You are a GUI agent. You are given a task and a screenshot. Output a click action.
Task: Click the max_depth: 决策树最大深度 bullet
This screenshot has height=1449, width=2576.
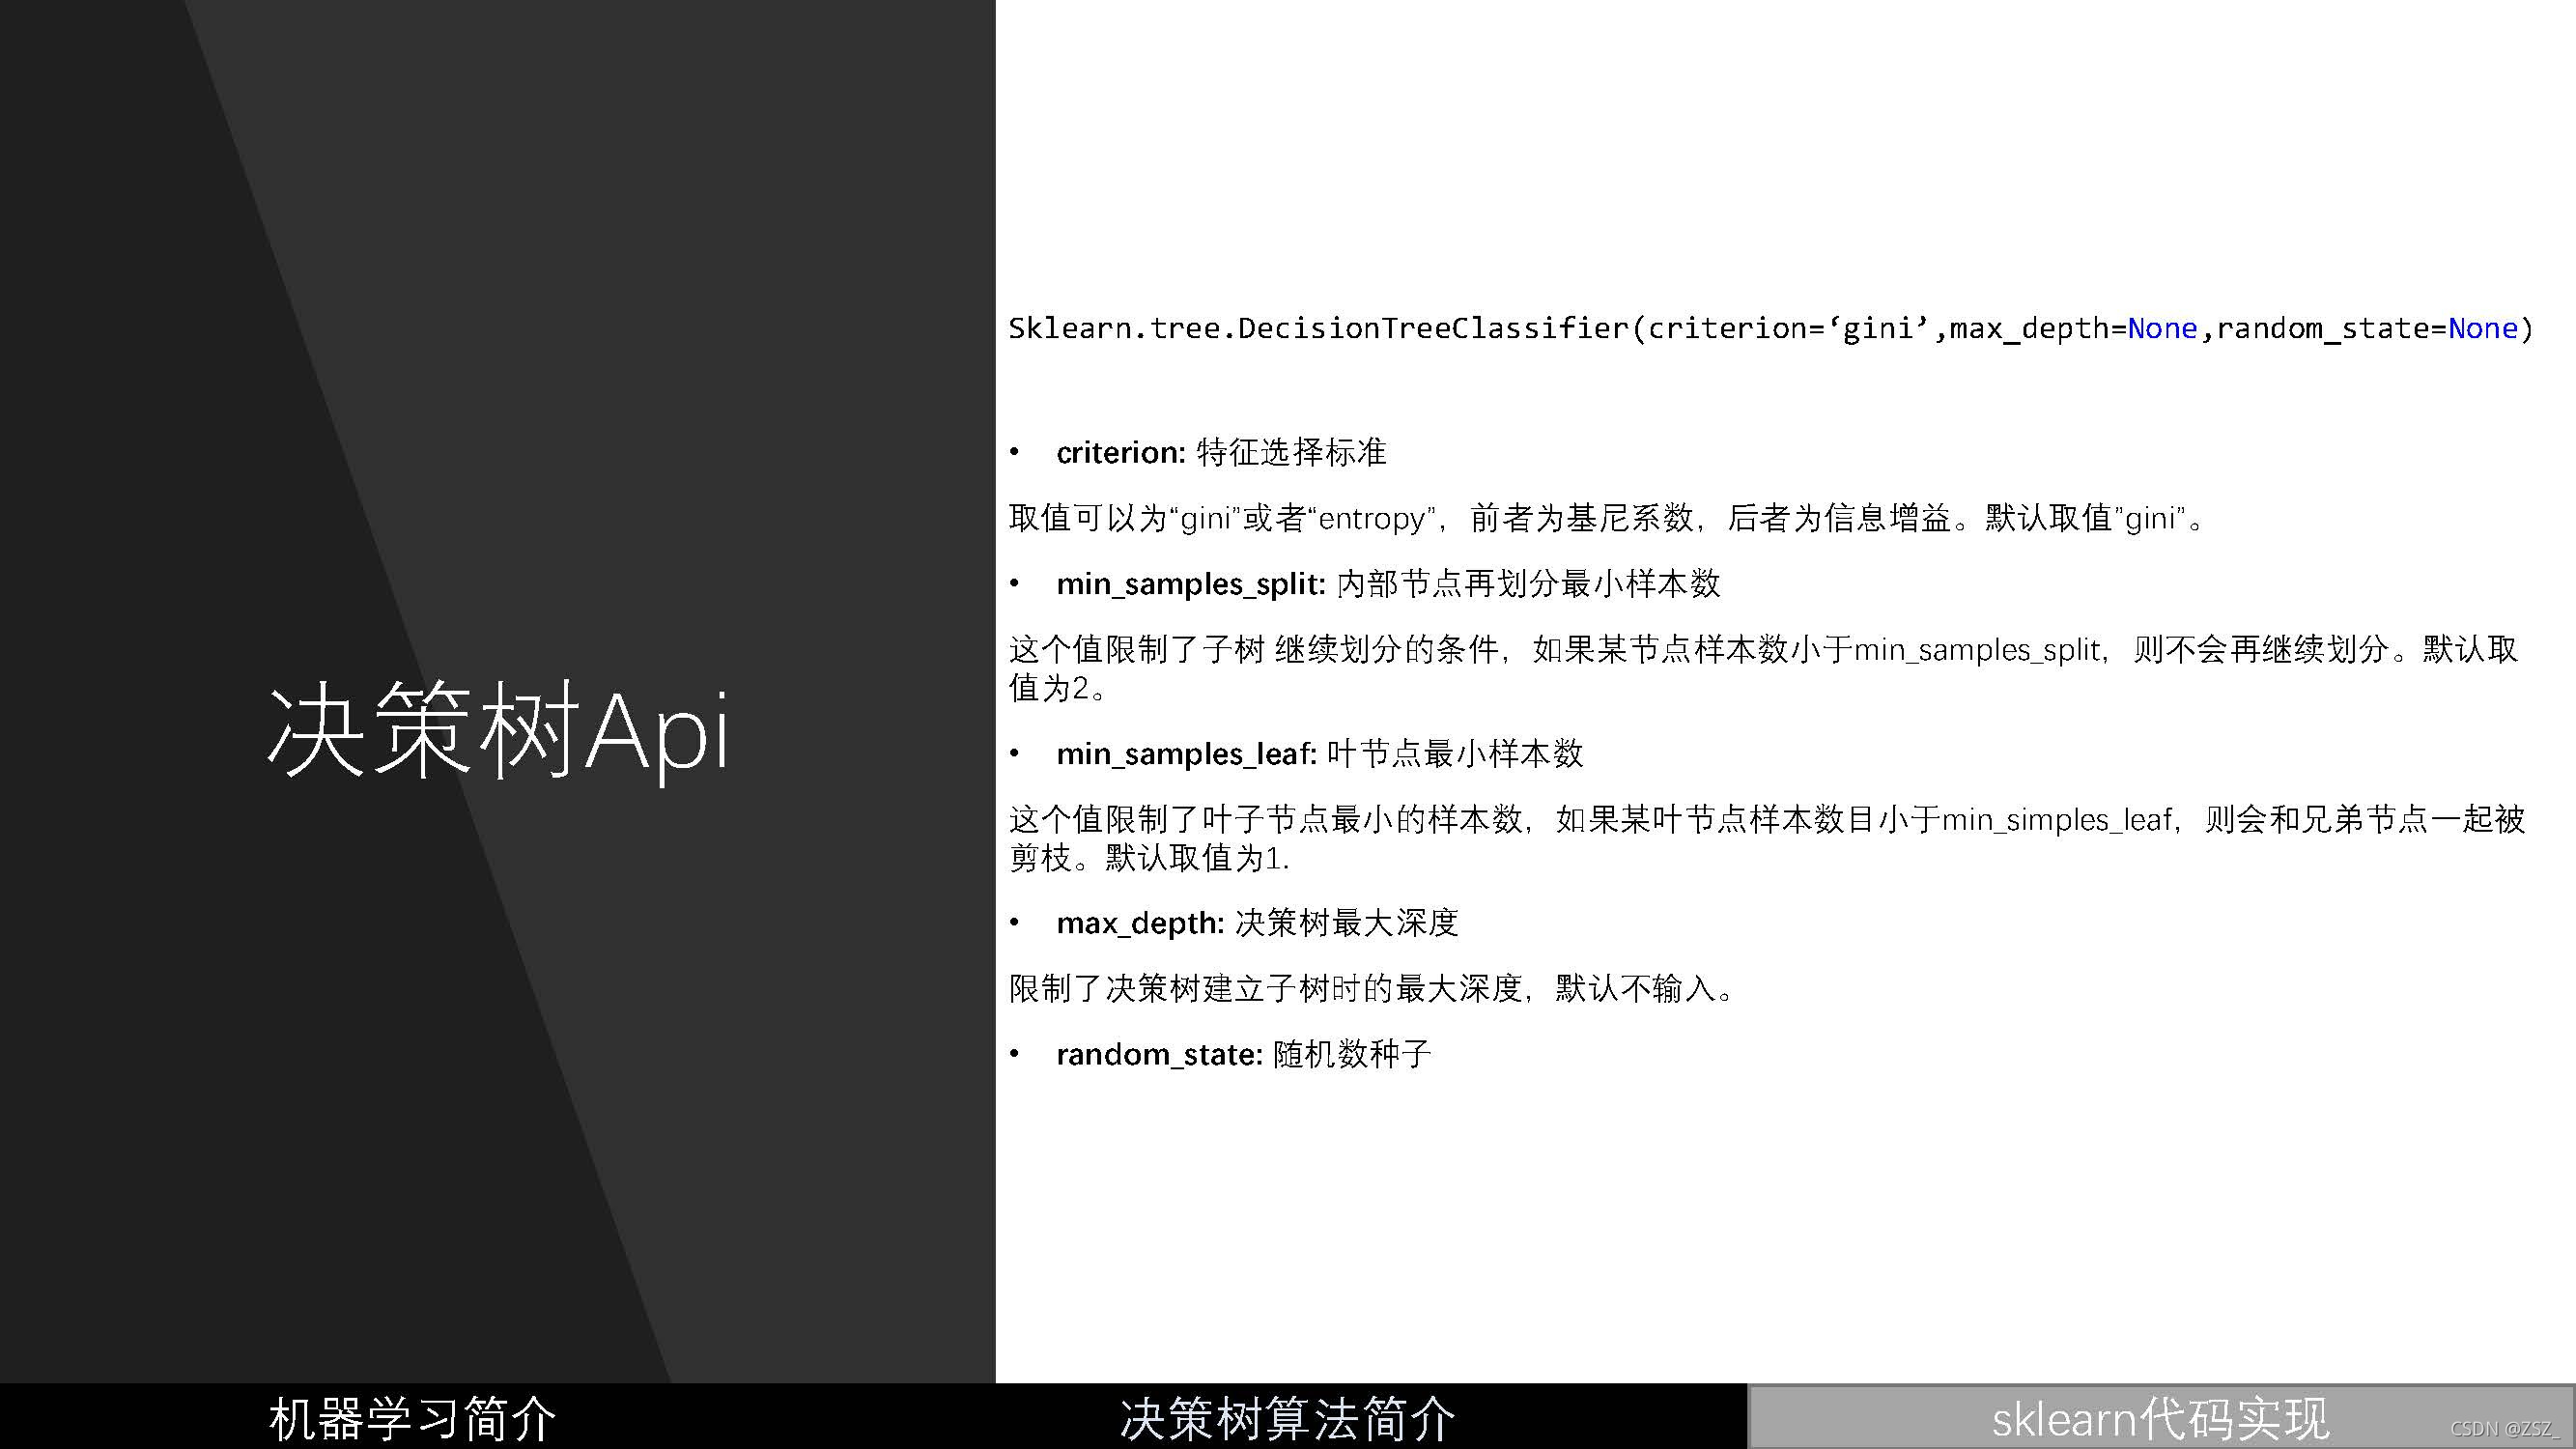point(1257,922)
